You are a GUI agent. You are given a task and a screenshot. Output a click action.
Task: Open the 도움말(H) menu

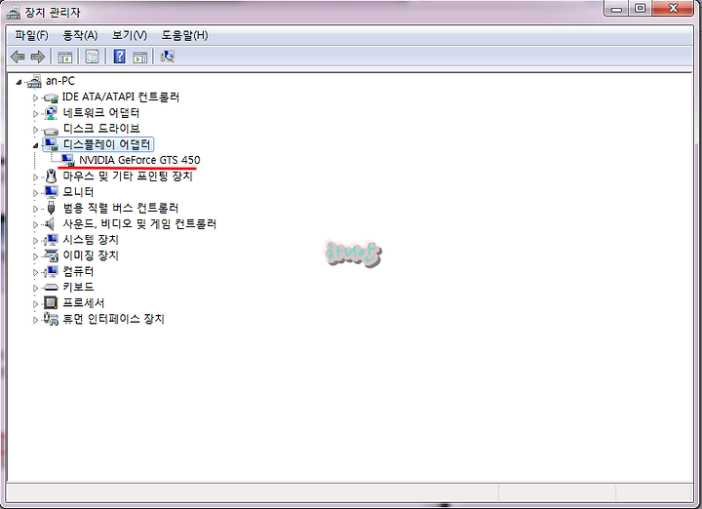tap(184, 35)
